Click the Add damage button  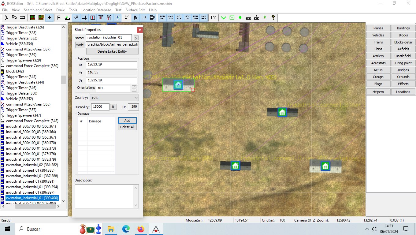point(127,121)
